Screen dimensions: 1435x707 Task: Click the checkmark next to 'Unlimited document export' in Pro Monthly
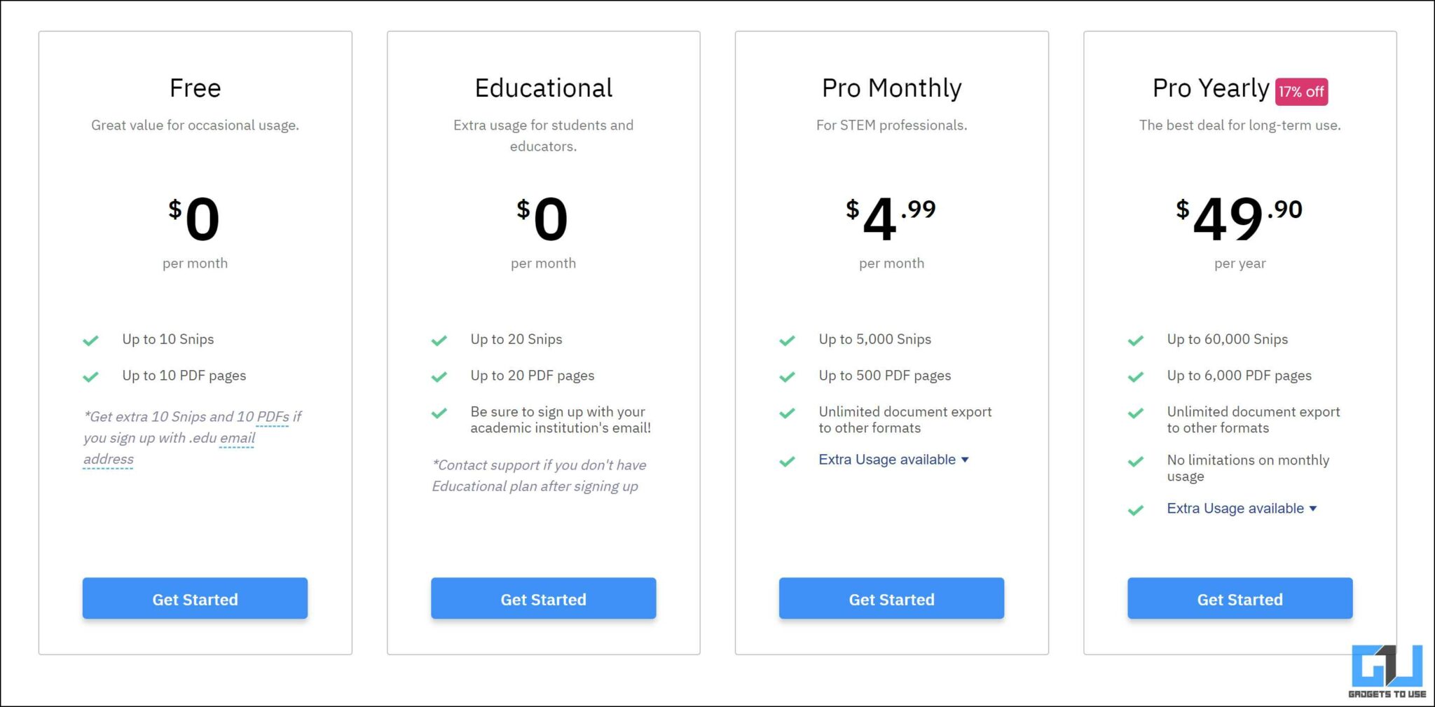(x=787, y=413)
